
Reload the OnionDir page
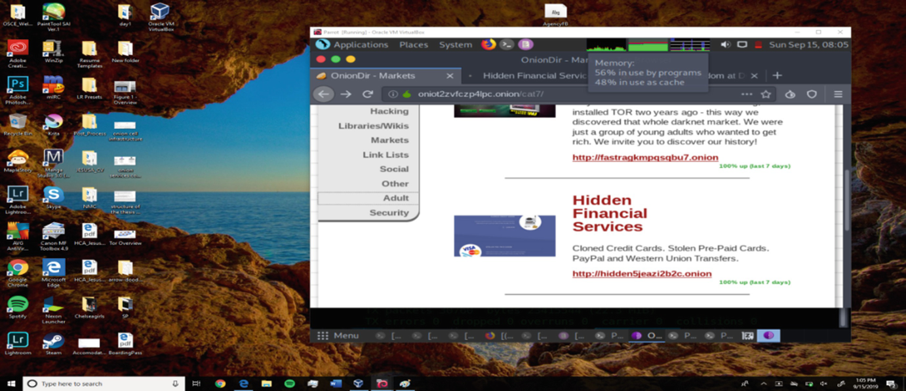click(368, 94)
